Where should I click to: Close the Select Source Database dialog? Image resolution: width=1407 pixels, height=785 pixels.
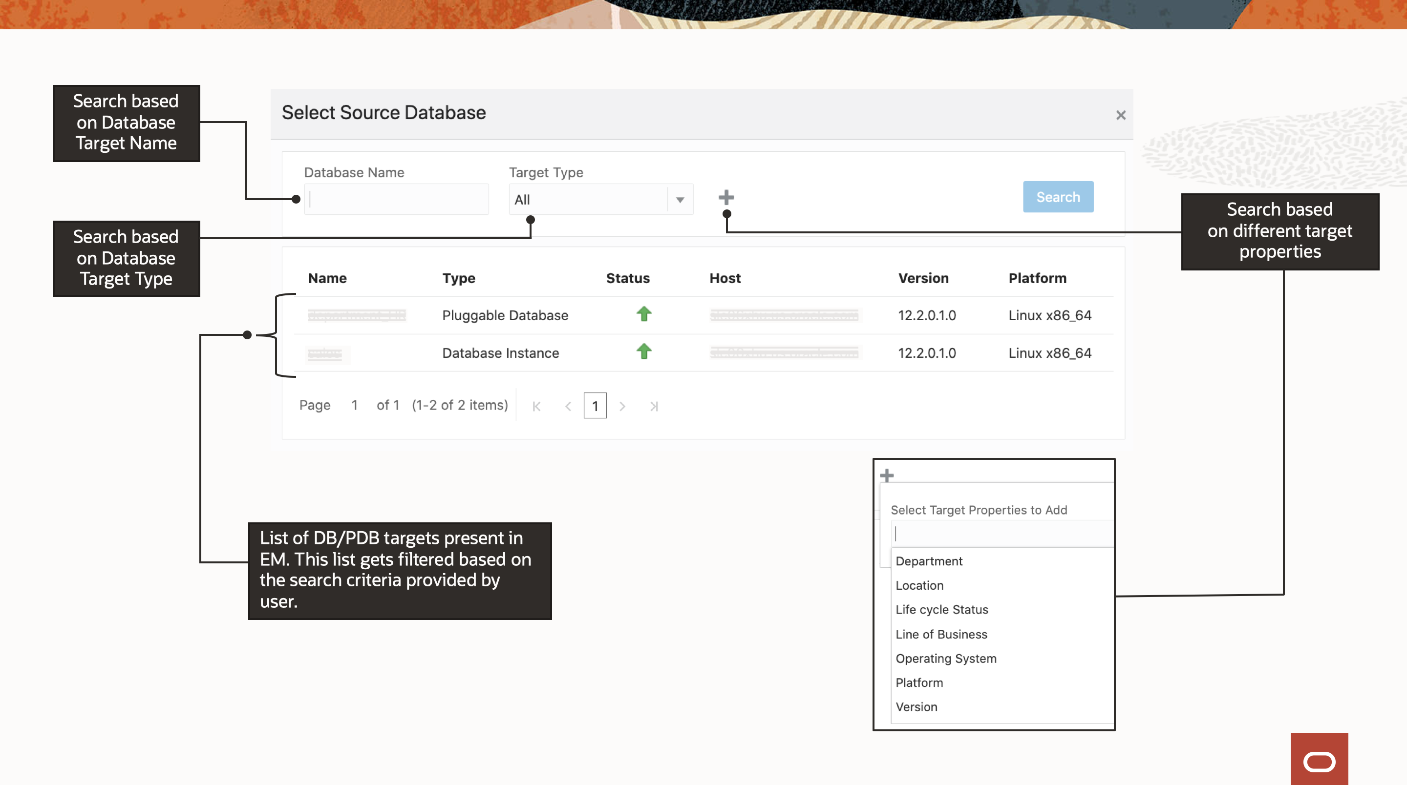coord(1120,115)
